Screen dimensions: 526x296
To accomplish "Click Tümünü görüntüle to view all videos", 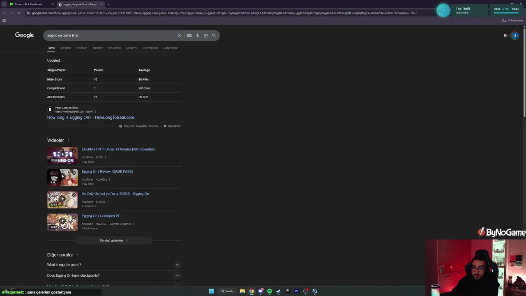I will tap(114, 240).
